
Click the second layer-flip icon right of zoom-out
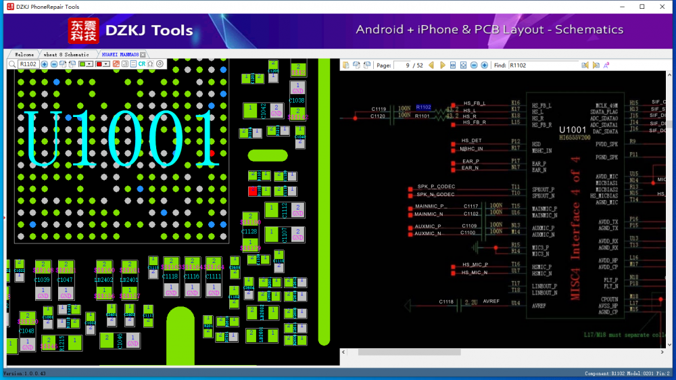pyautogui.click(x=72, y=64)
